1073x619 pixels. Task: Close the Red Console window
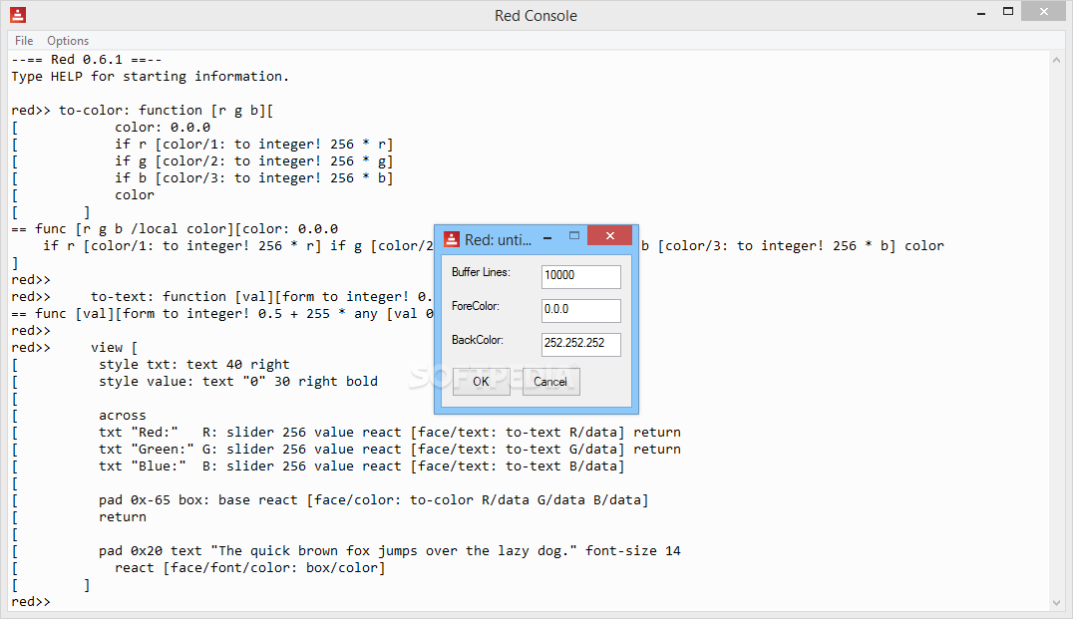(x=1043, y=11)
